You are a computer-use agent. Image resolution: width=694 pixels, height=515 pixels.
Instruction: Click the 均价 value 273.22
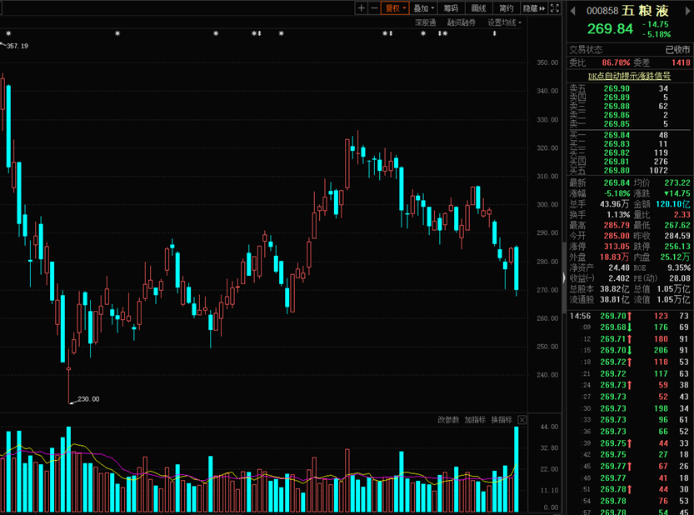[x=677, y=182]
